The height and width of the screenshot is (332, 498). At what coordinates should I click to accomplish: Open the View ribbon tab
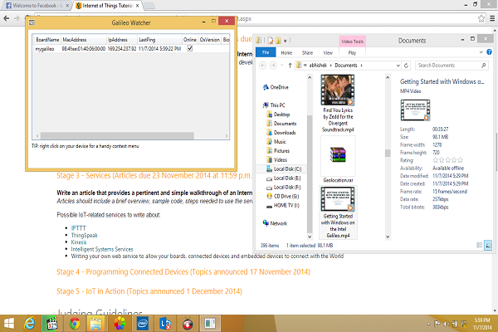(x=328, y=53)
